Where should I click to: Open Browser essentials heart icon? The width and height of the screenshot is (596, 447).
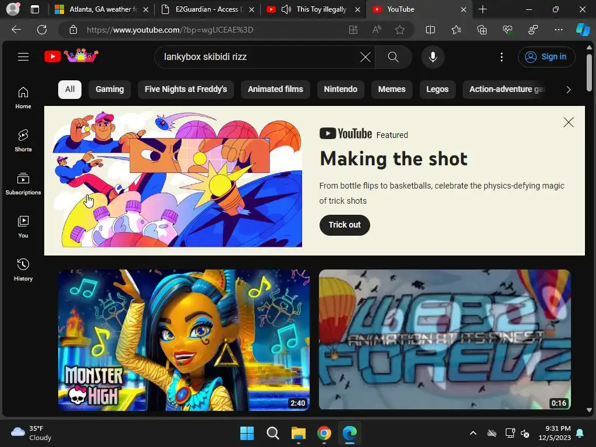pyautogui.click(x=508, y=30)
